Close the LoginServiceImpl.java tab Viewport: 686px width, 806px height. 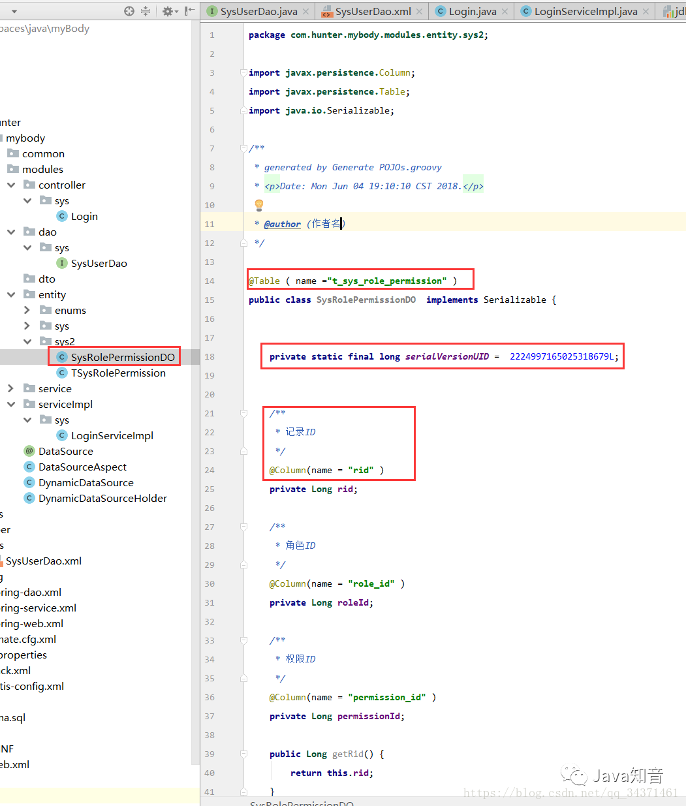(646, 12)
